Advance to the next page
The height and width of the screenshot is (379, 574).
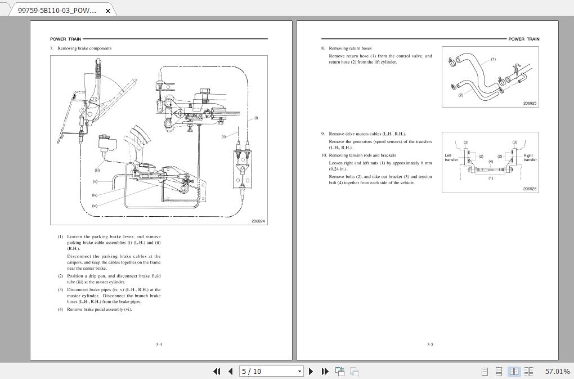pyautogui.click(x=311, y=372)
